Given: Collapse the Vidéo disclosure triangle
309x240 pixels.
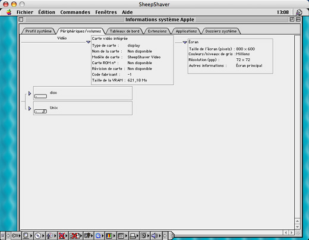Looking at the screenshot, I should coord(89,42).
